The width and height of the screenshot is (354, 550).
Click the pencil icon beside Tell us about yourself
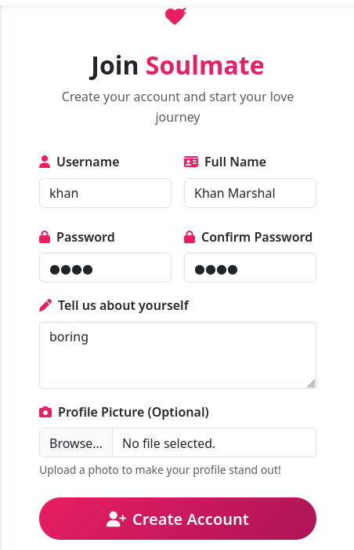coord(45,305)
